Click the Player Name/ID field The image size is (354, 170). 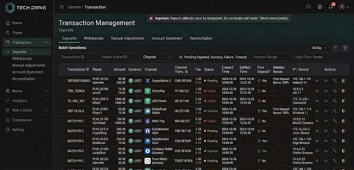pyautogui.click(x=119, y=57)
